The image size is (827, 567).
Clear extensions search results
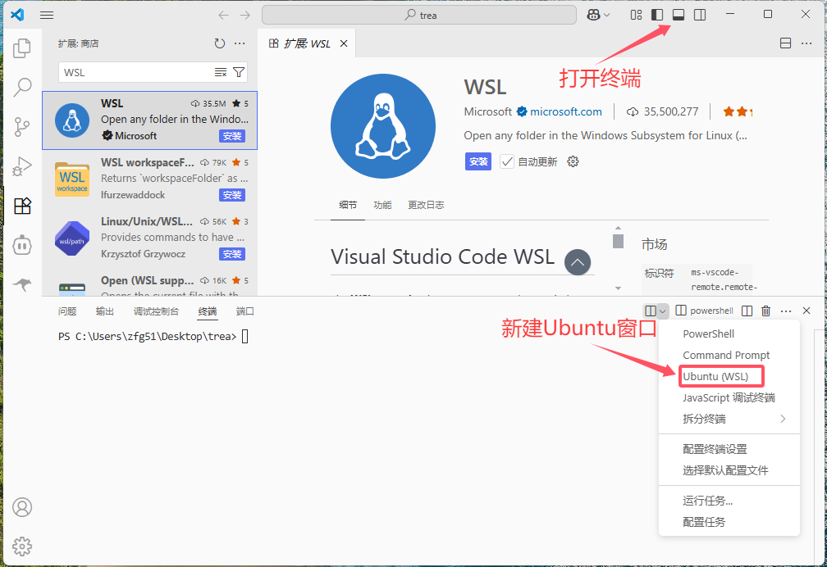coord(221,72)
